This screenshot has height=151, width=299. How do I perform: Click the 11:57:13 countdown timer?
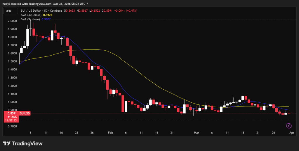[11, 120]
